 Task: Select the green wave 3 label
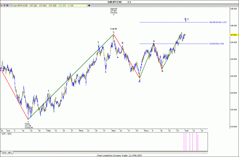(98, 42)
